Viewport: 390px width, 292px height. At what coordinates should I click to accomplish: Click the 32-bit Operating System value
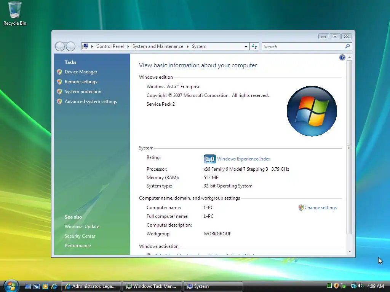tap(228, 186)
